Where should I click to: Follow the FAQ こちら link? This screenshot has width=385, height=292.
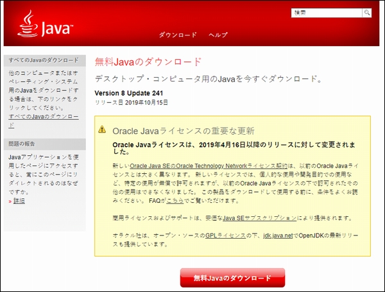[x=175, y=201]
